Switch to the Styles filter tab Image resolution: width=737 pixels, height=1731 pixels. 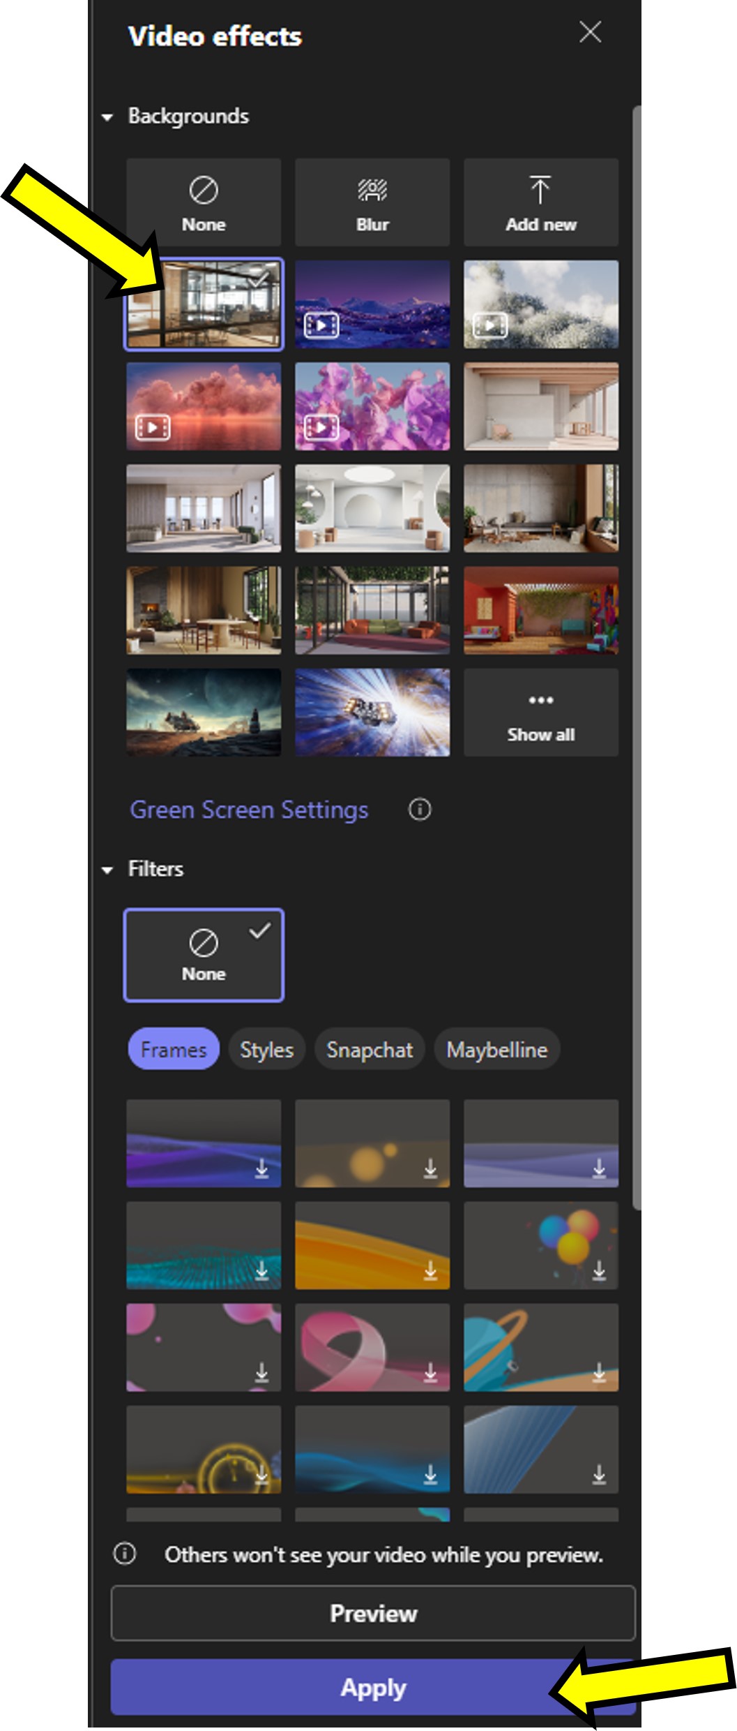pos(266,1049)
